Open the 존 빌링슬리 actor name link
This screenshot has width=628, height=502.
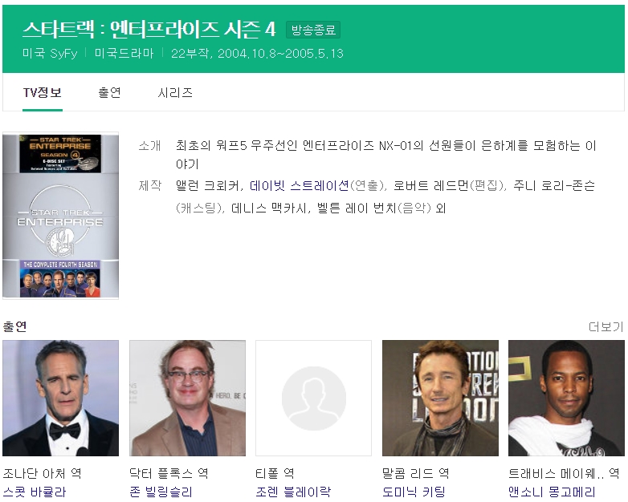(x=161, y=492)
